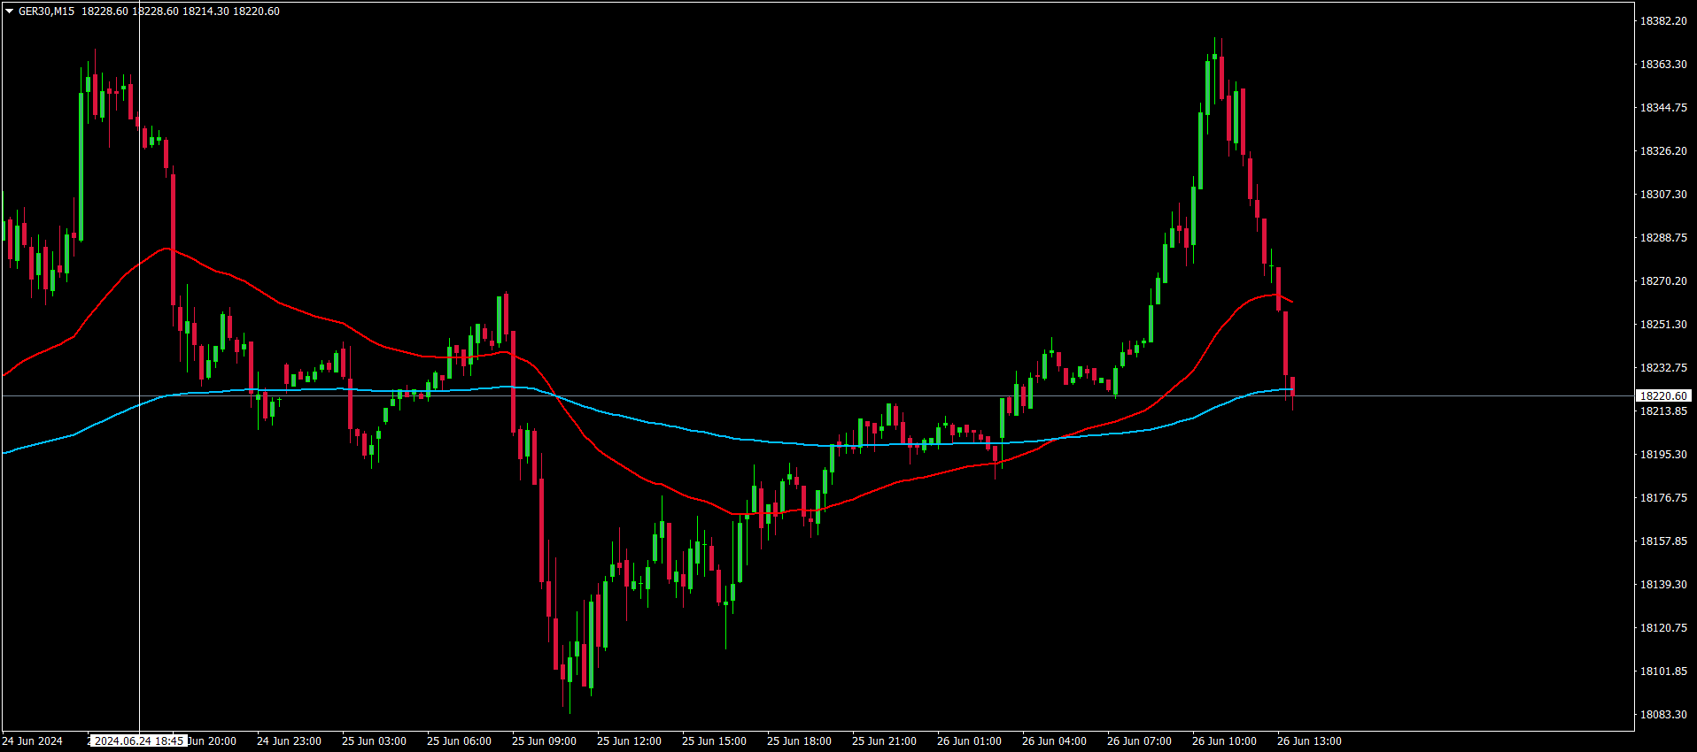Image resolution: width=1697 pixels, height=752 pixels.
Task: Click the current price tag 18220.60
Action: click(x=1663, y=395)
